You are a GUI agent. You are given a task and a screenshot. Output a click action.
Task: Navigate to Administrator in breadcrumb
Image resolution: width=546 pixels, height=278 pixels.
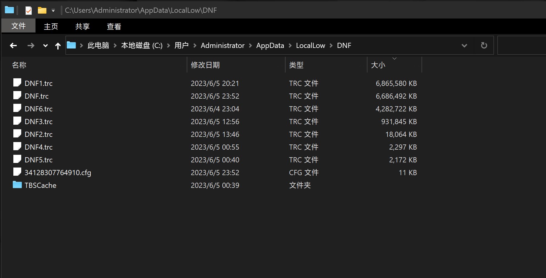223,46
